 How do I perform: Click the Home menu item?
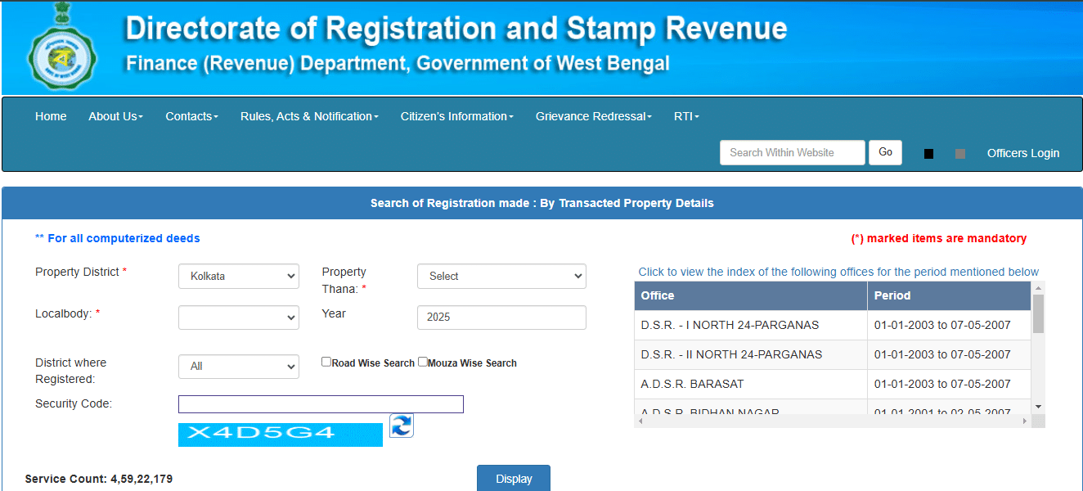[x=51, y=116]
